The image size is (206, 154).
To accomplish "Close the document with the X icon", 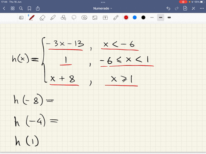I will 194,9.
